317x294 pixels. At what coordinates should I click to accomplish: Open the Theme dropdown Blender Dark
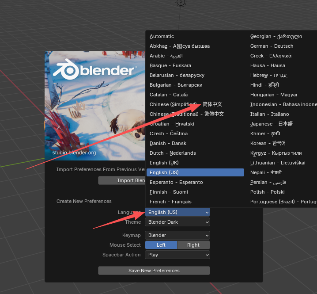pos(177,222)
